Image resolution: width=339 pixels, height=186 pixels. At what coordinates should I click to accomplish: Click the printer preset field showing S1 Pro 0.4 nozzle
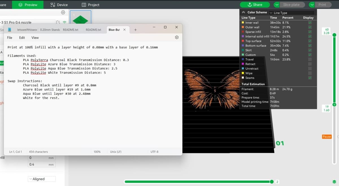tap(27, 22)
